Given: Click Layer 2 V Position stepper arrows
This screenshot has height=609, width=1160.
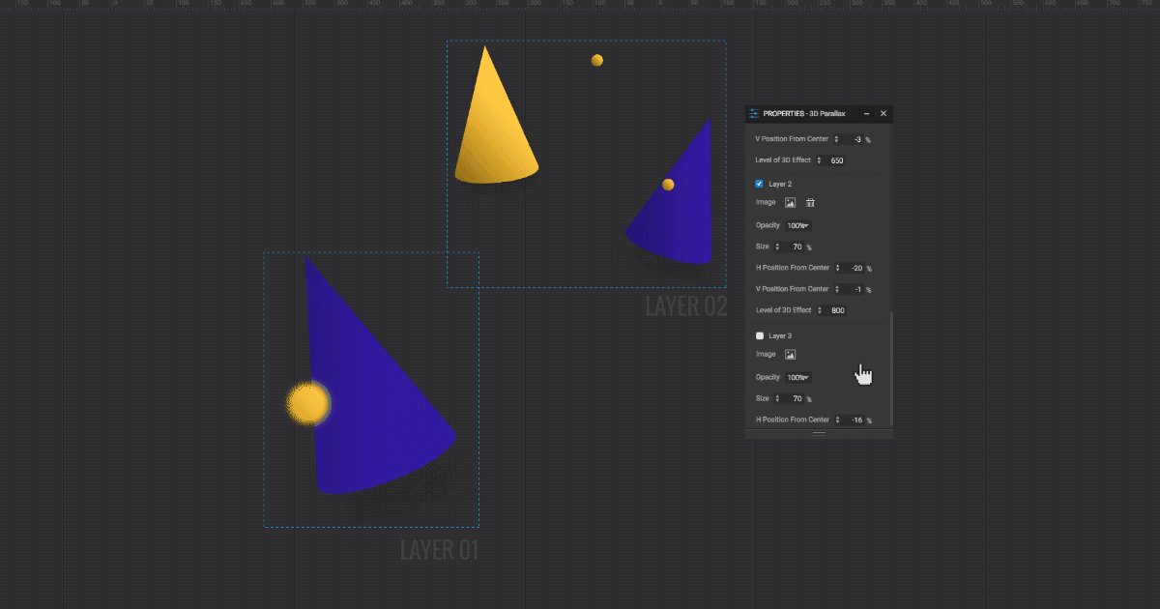Looking at the screenshot, I should (x=837, y=289).
